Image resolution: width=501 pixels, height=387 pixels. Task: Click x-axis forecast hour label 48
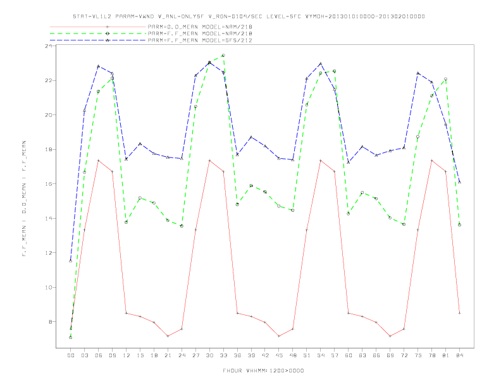point(293,355)
